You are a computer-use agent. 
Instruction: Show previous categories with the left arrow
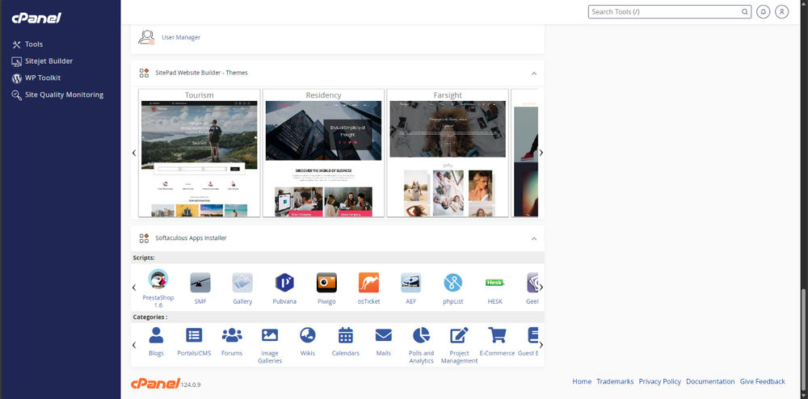pyautogui.click(x=134, y=345)
